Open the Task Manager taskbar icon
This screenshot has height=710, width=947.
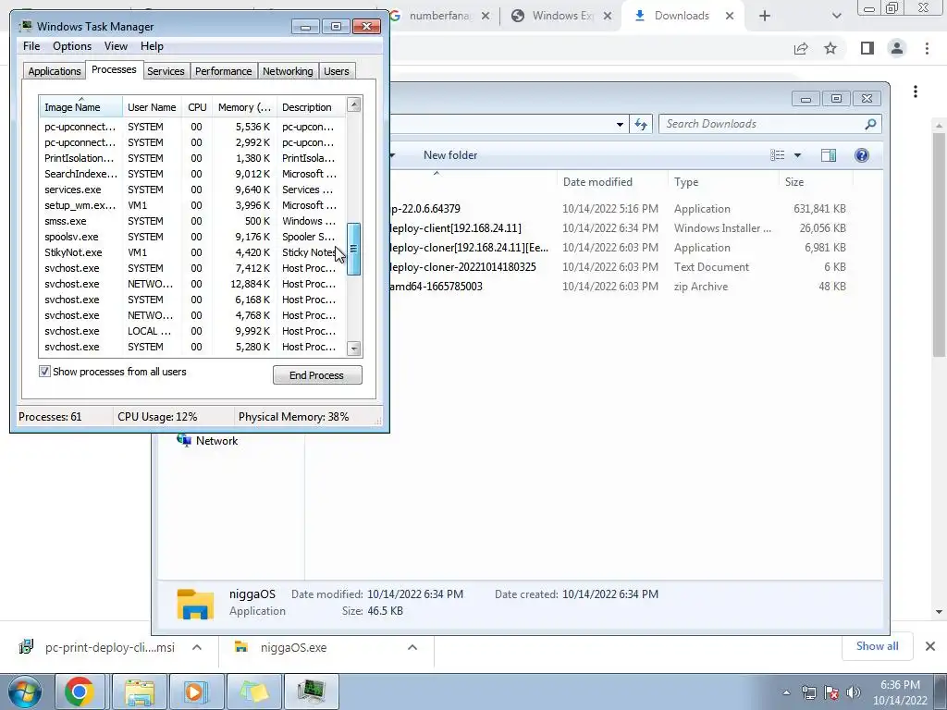coord(311,692)
